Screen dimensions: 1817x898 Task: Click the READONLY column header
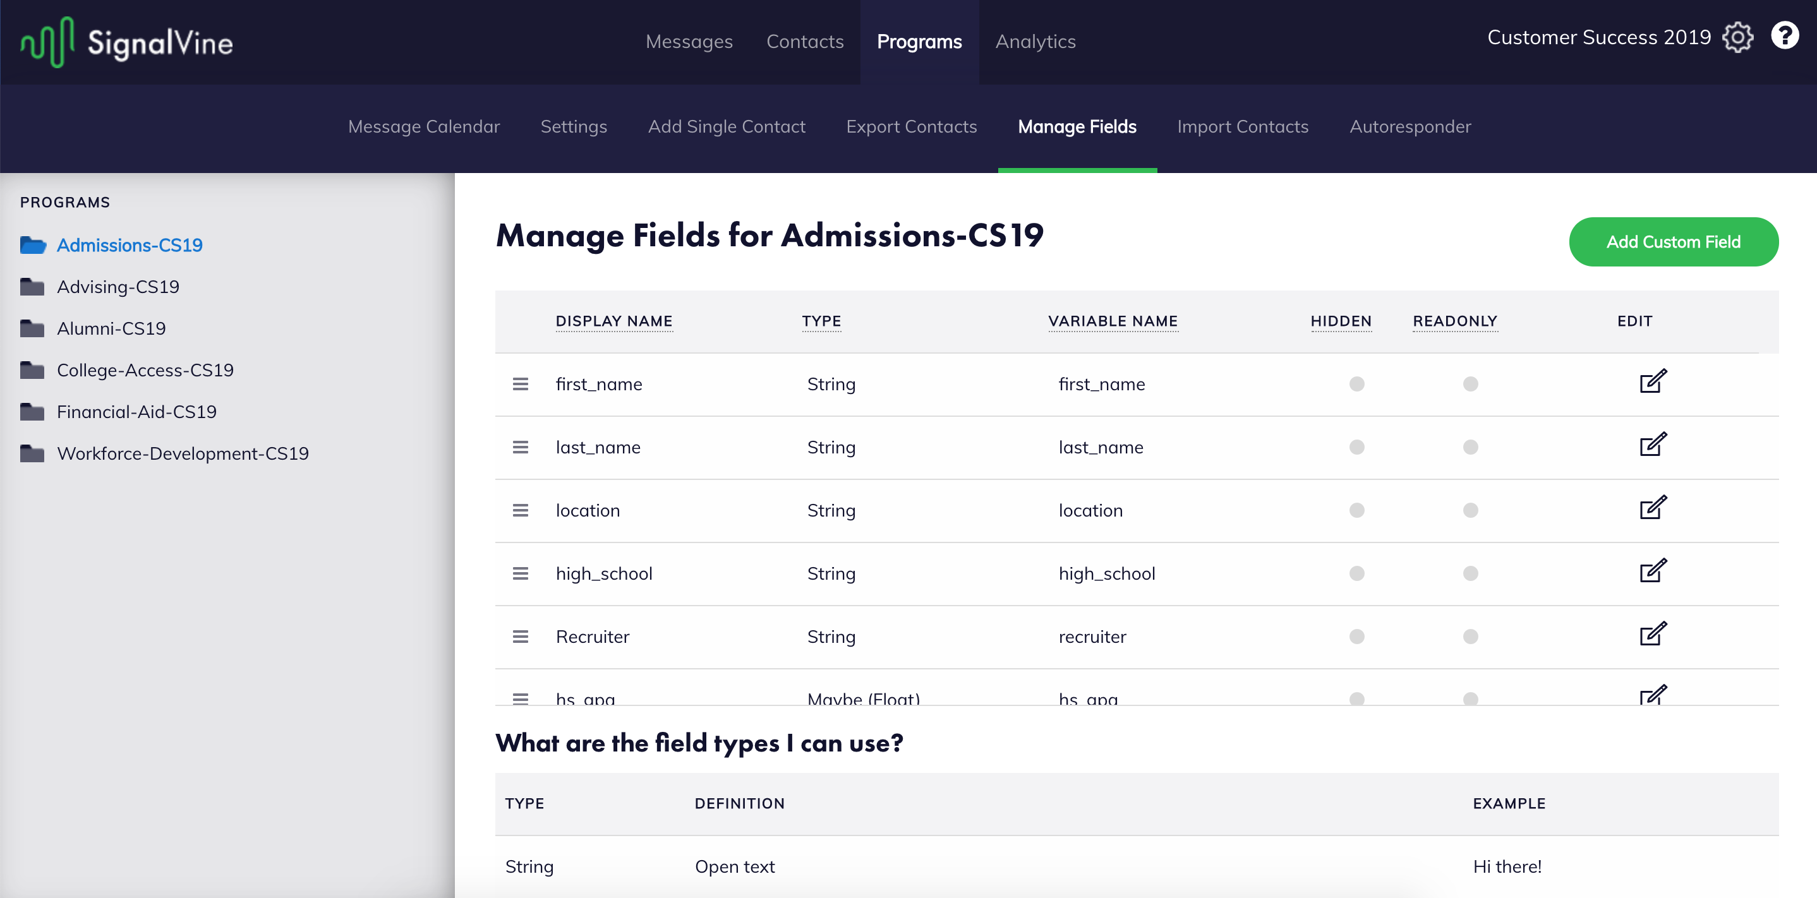1454,321
